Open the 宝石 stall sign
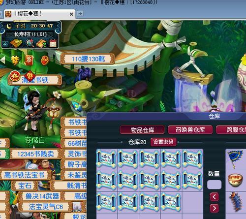Image resolution: width=246 pixels, height=219 pixels. [x=25, y=186]
